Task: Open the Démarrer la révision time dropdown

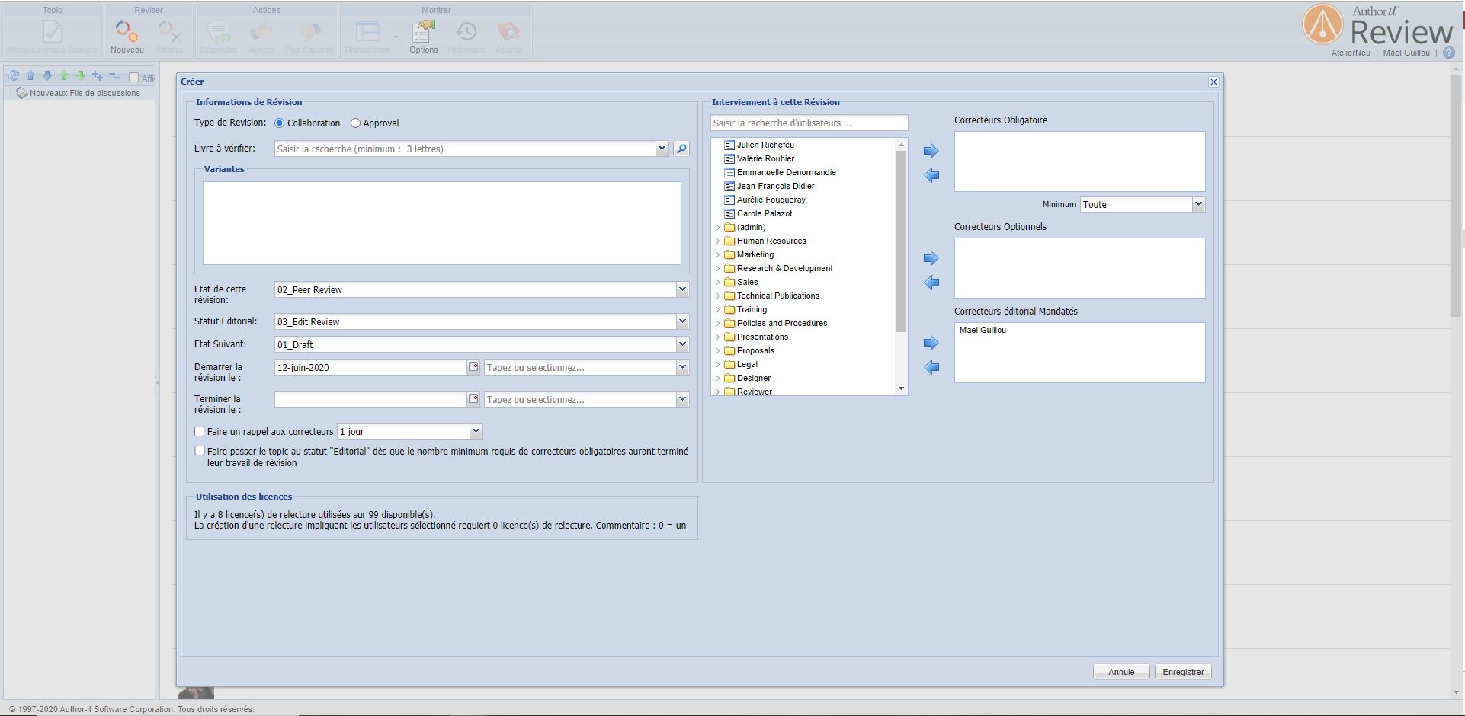Action: [682, 367]
